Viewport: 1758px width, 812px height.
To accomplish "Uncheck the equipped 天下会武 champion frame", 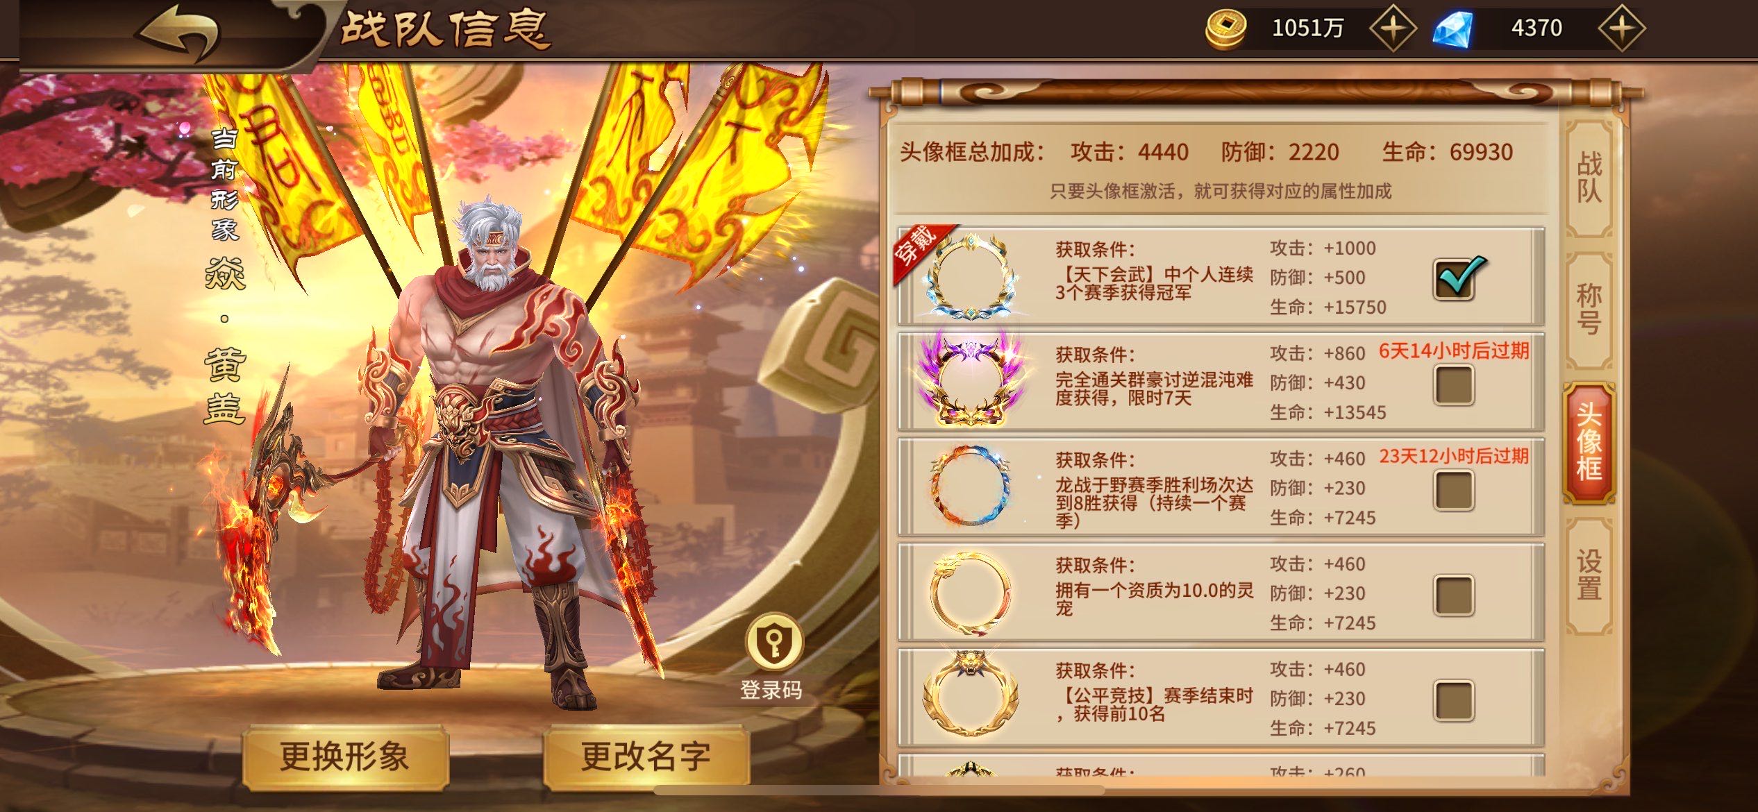I will pos(1455,279).
